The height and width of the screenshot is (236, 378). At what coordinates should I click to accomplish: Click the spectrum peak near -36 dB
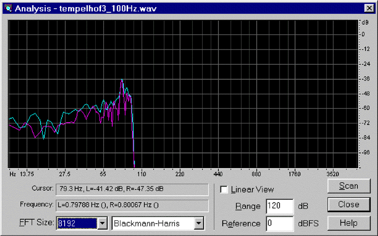122,80
